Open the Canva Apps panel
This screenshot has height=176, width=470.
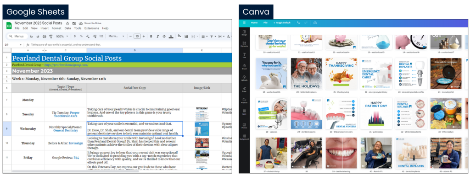(x=244, y=112)
